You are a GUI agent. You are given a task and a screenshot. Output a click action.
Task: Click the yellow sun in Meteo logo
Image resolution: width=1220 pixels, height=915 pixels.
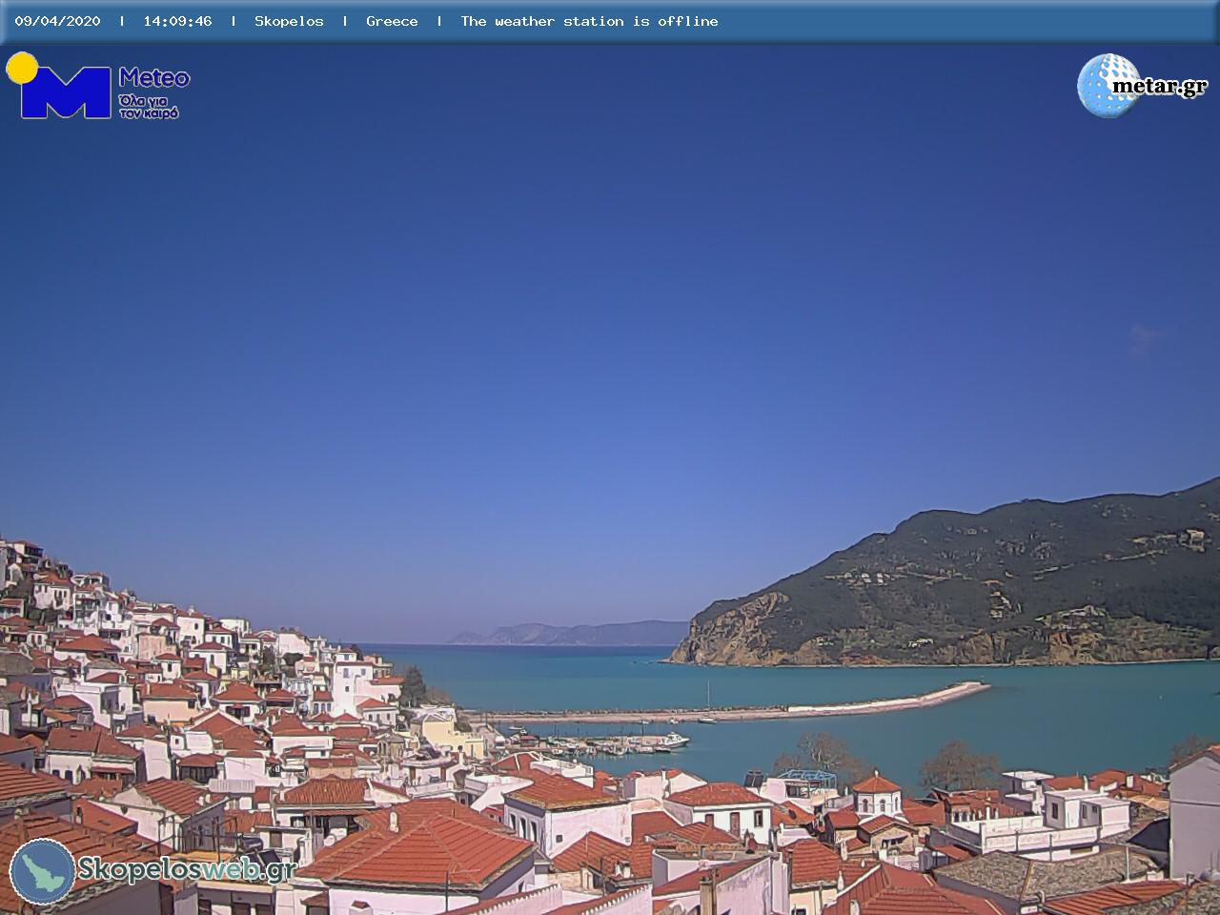pos(22,68)
